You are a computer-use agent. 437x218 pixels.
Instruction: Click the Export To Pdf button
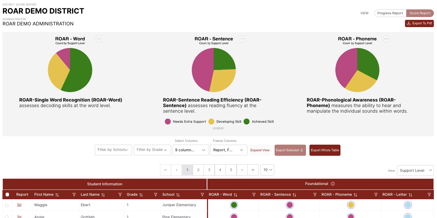point(419,23)
